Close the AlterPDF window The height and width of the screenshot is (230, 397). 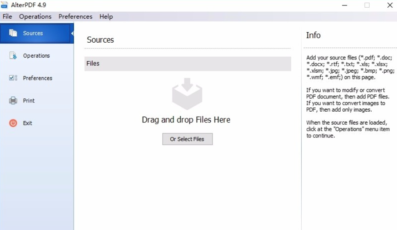(x=390, y=5)
